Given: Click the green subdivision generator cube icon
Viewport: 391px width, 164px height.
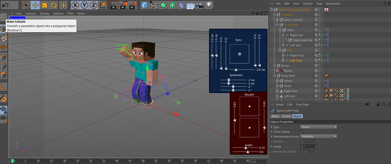Looking at the screenshot, I should (163, 5).
